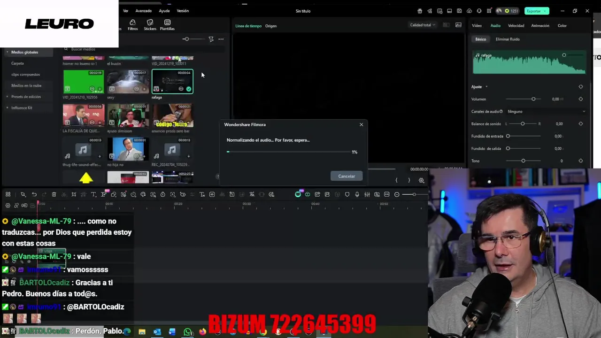This screenshot has width=601, height=338.
Task: Open the Calidad total quality dropdown
Action: [x=423, y=25]
